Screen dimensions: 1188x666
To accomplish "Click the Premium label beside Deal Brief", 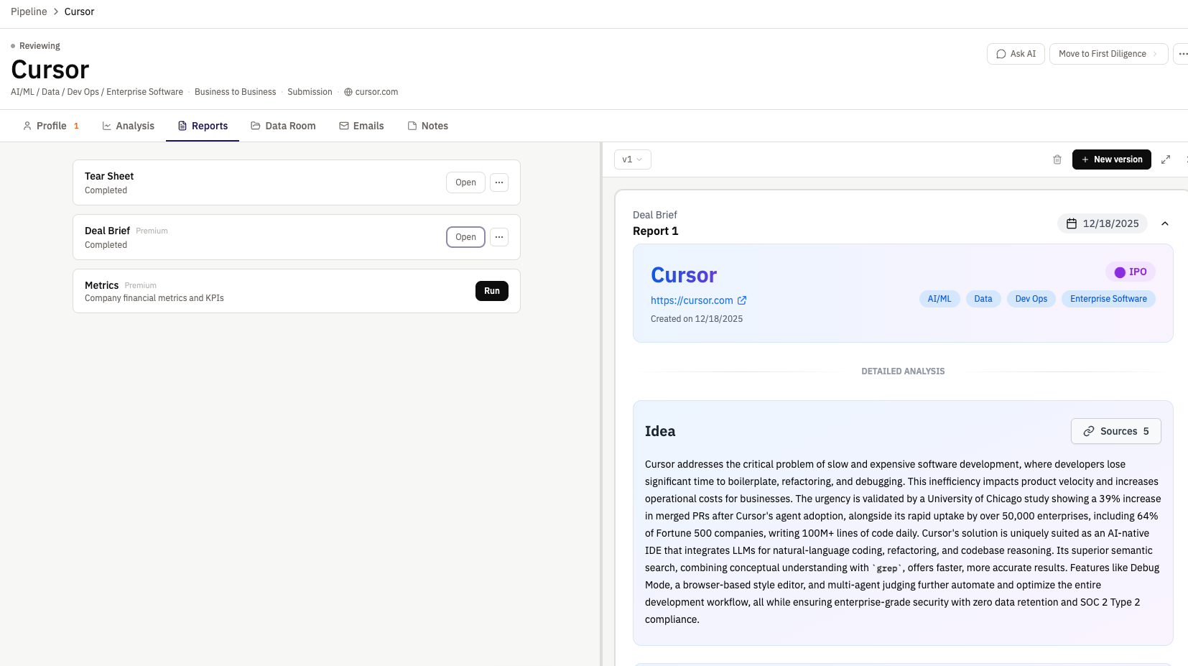I will pos(152,231).
